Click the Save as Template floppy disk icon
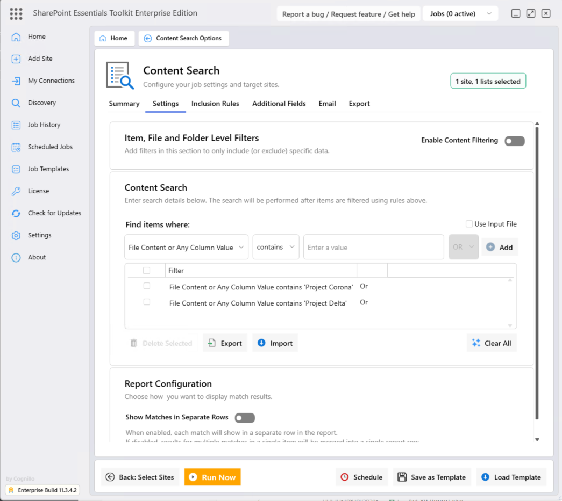 [402, 477]
